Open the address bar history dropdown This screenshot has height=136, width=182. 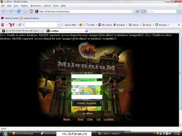133,11
